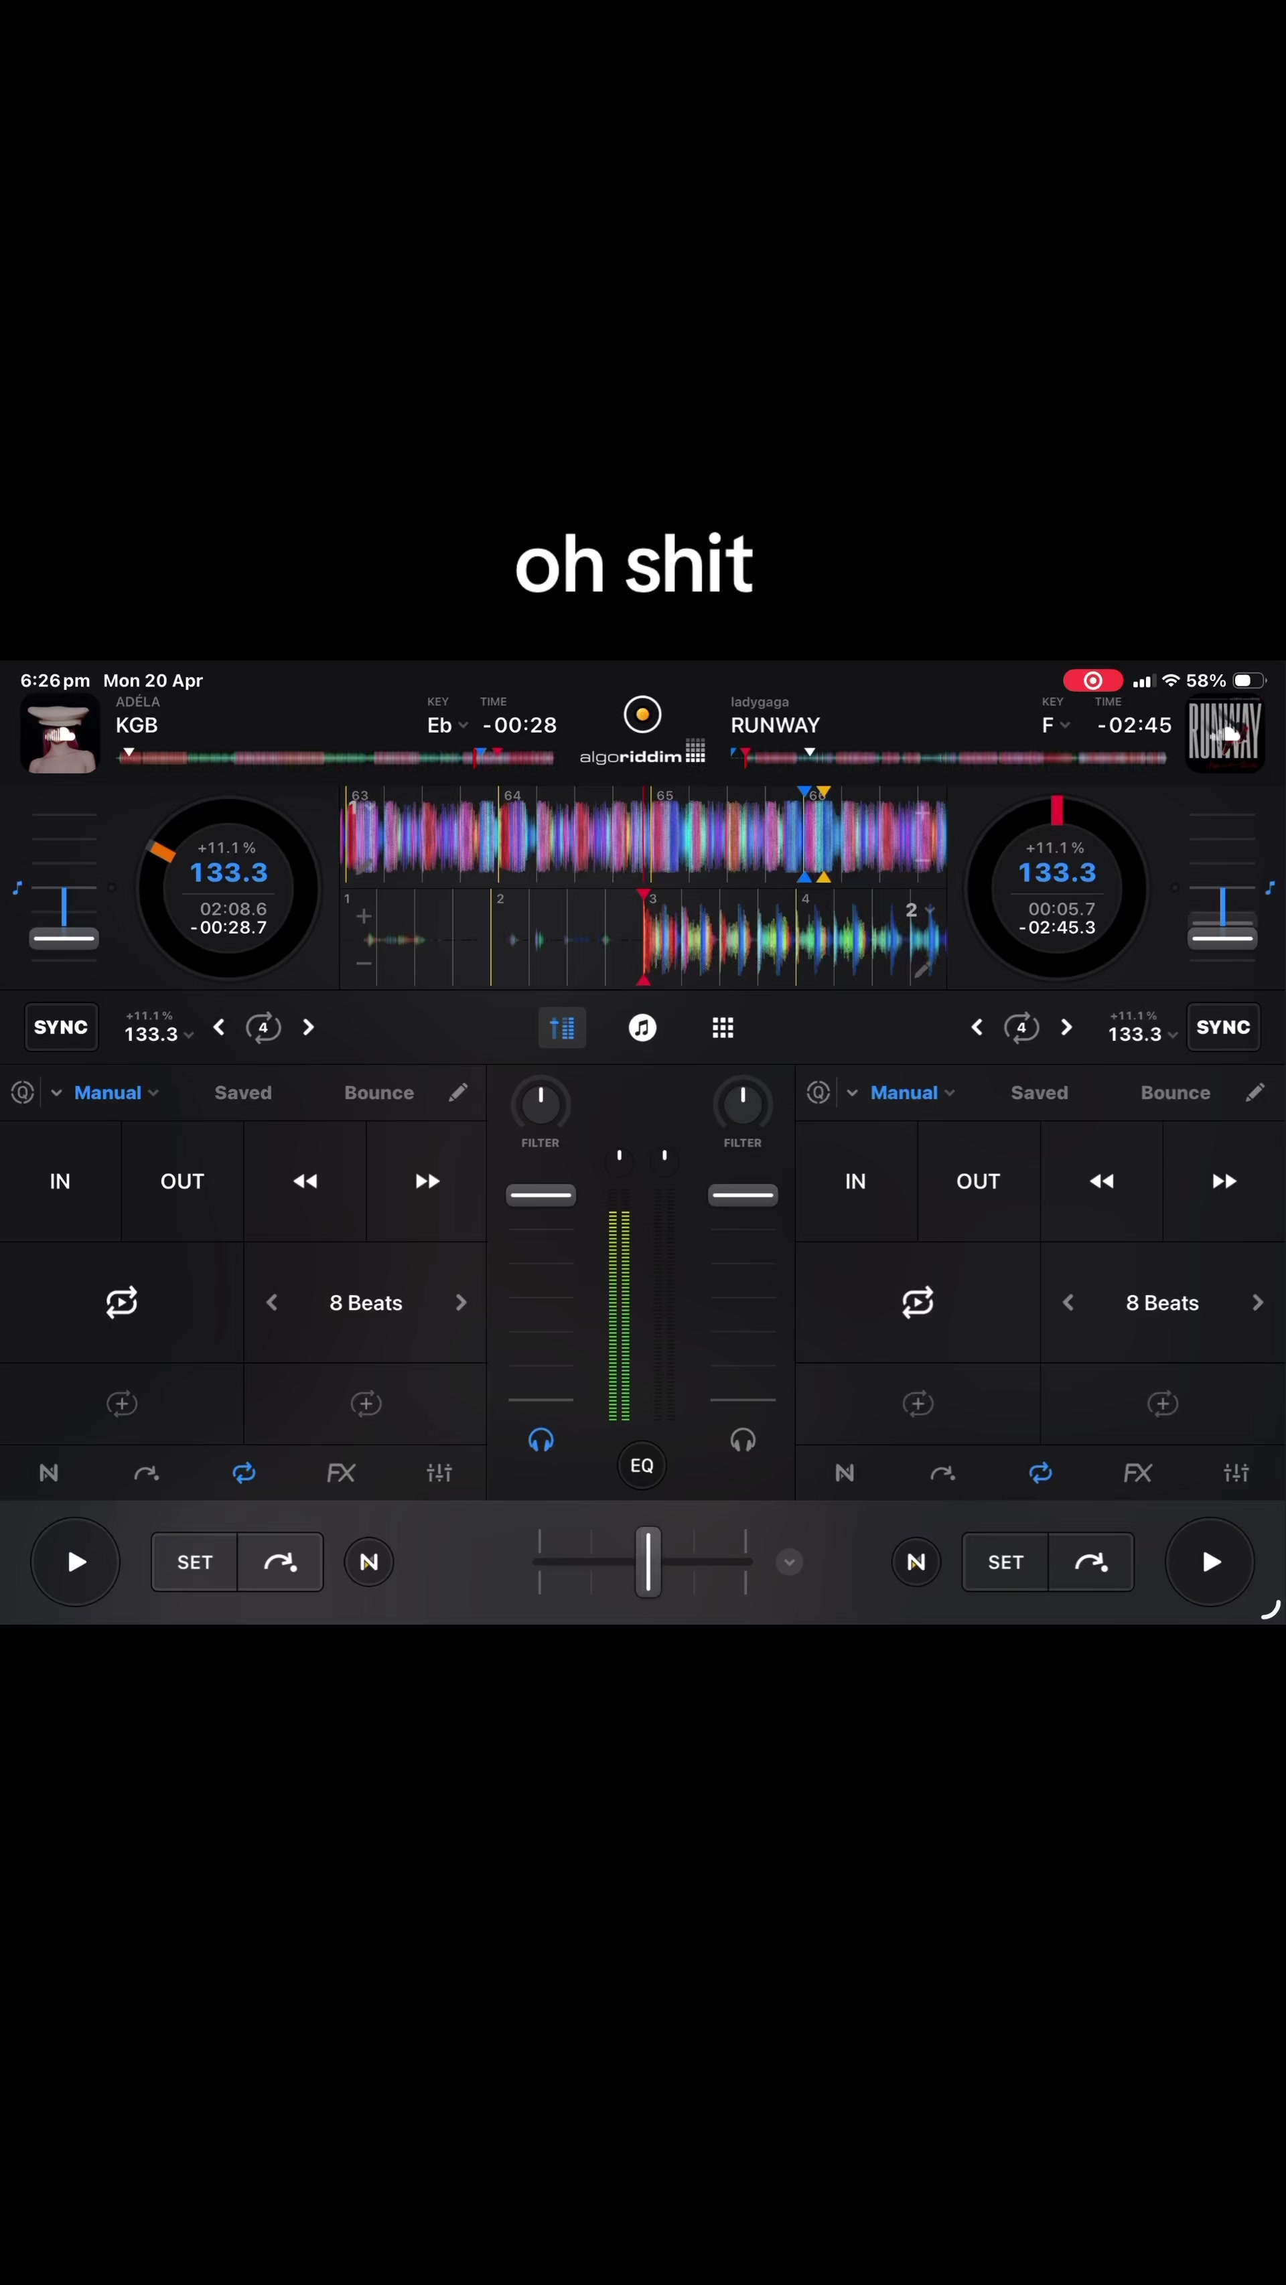Screen dimensions: 1286x2285
Task: Double left deck loop with forward arrows
Action: [x=427, y=1181]
